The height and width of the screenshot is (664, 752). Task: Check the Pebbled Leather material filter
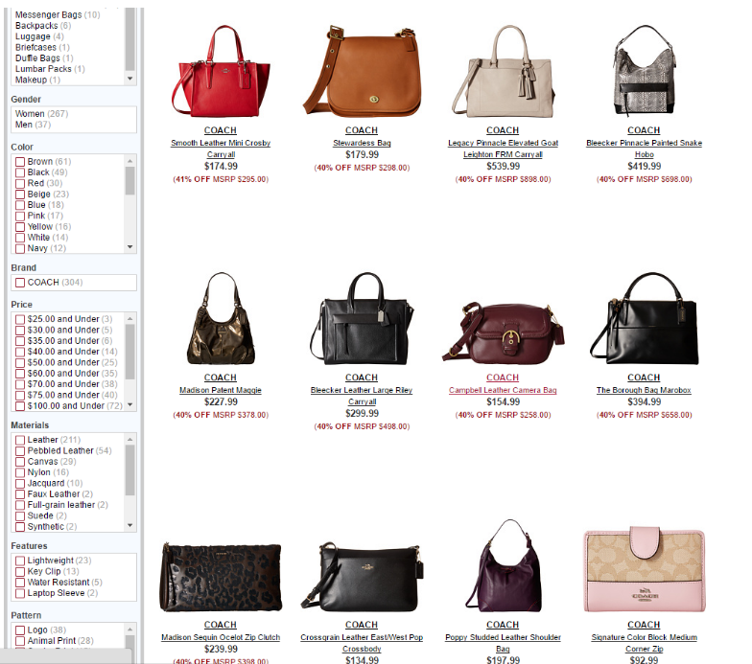(19, 450)
